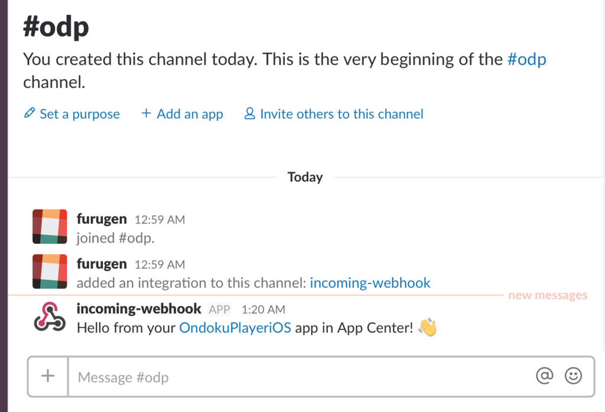Click Invite others to this channel
This screenshot has height=412, width=605.
[x=341, y=114]
